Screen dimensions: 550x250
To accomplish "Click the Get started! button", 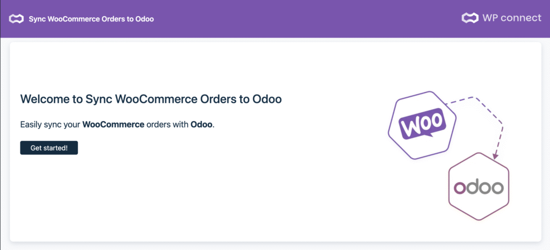I will (x=49, y=148).
